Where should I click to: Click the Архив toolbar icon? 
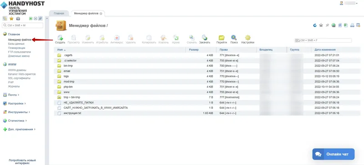point(176,38)
